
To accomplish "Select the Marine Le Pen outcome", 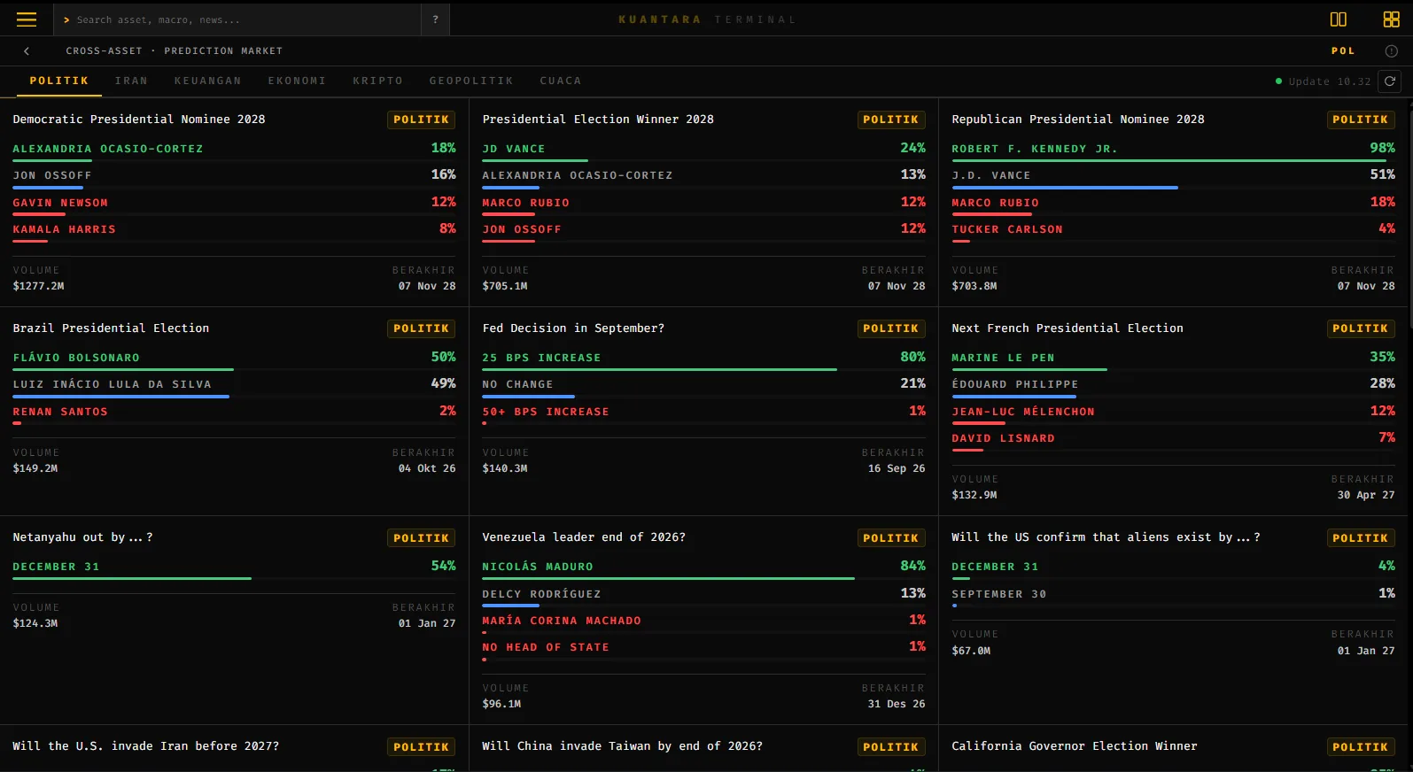I will [1173, 359].
